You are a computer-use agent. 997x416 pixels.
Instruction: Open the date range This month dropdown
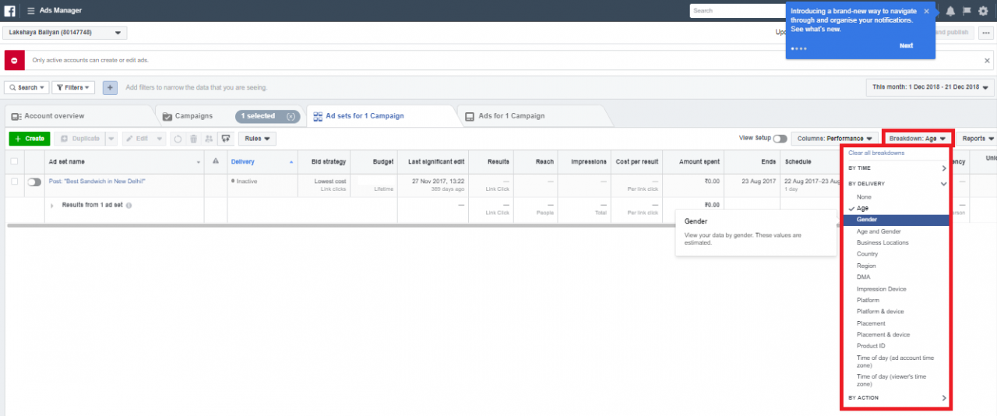[x=930, y=87]
